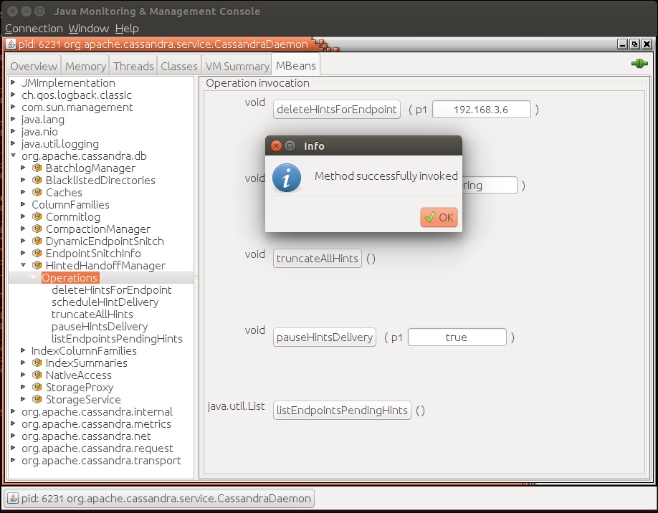Image resolution: width=658 pixels, height=513 pixels.
Task: Click the Caches MBean icon
Action: coord(37,192)
